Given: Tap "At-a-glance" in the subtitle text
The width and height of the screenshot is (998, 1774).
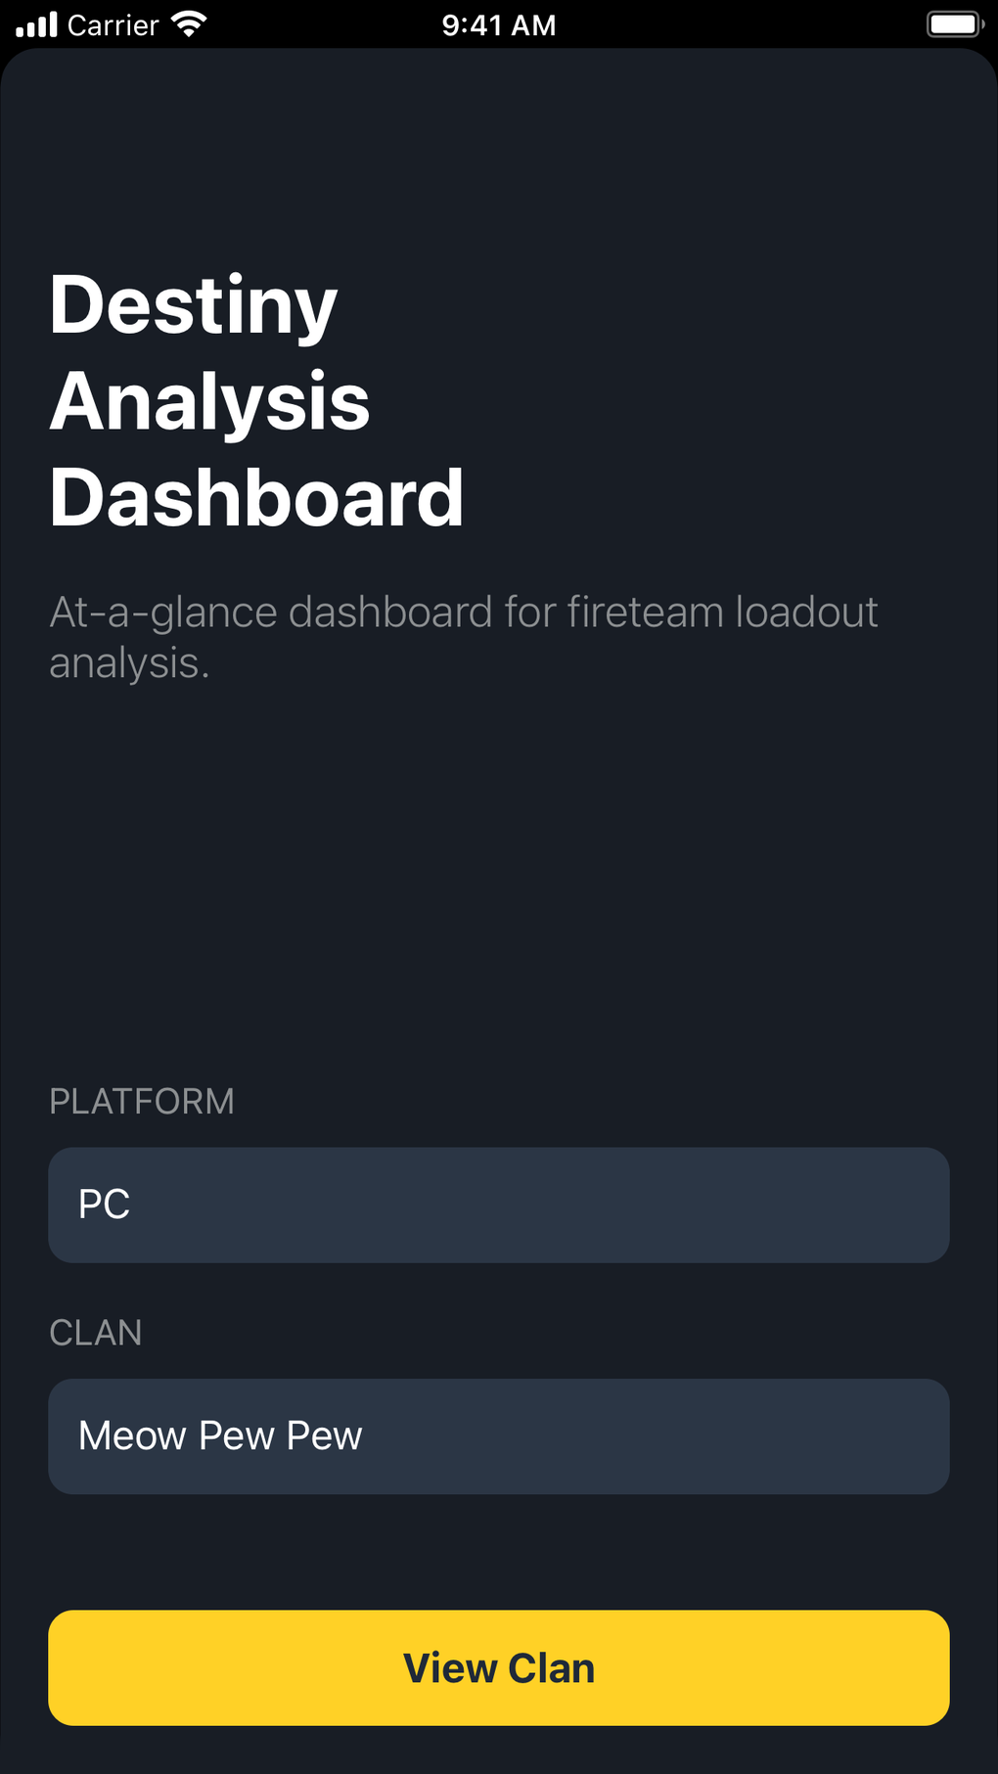Looking at the screenshot, I should [163, 613].
